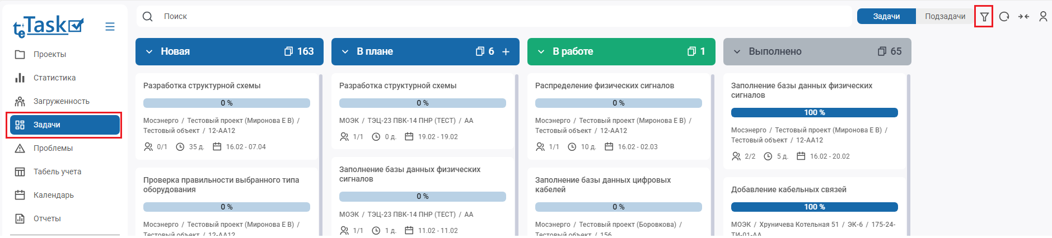Click the filter funnel icon
This screenshot has height=238, width=1052.
point(984,17)
